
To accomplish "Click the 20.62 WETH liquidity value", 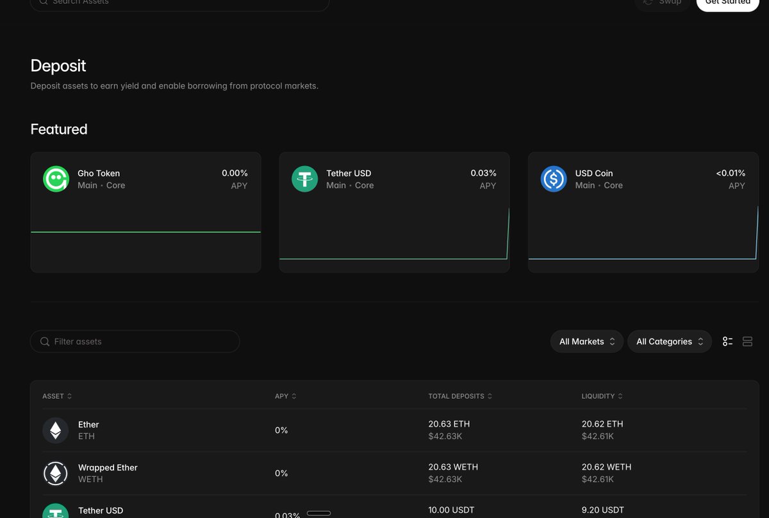I will point(606,467).
